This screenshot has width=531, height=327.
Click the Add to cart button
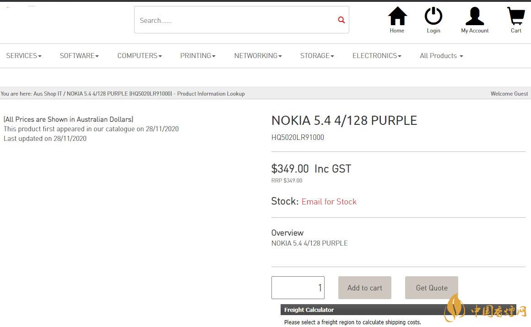coord(364,288)
